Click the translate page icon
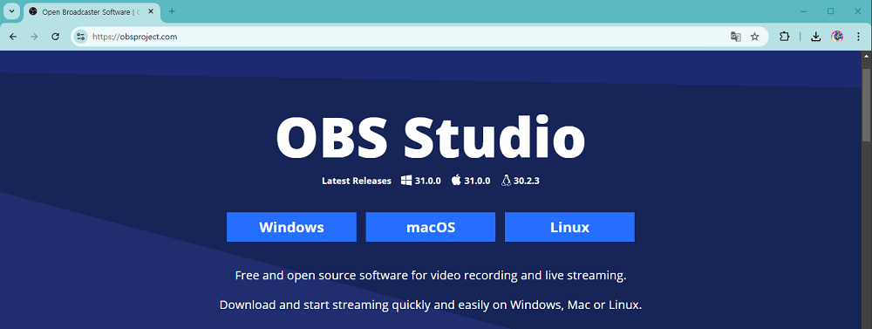Screen dimensions: 872x329 (736, 37)
